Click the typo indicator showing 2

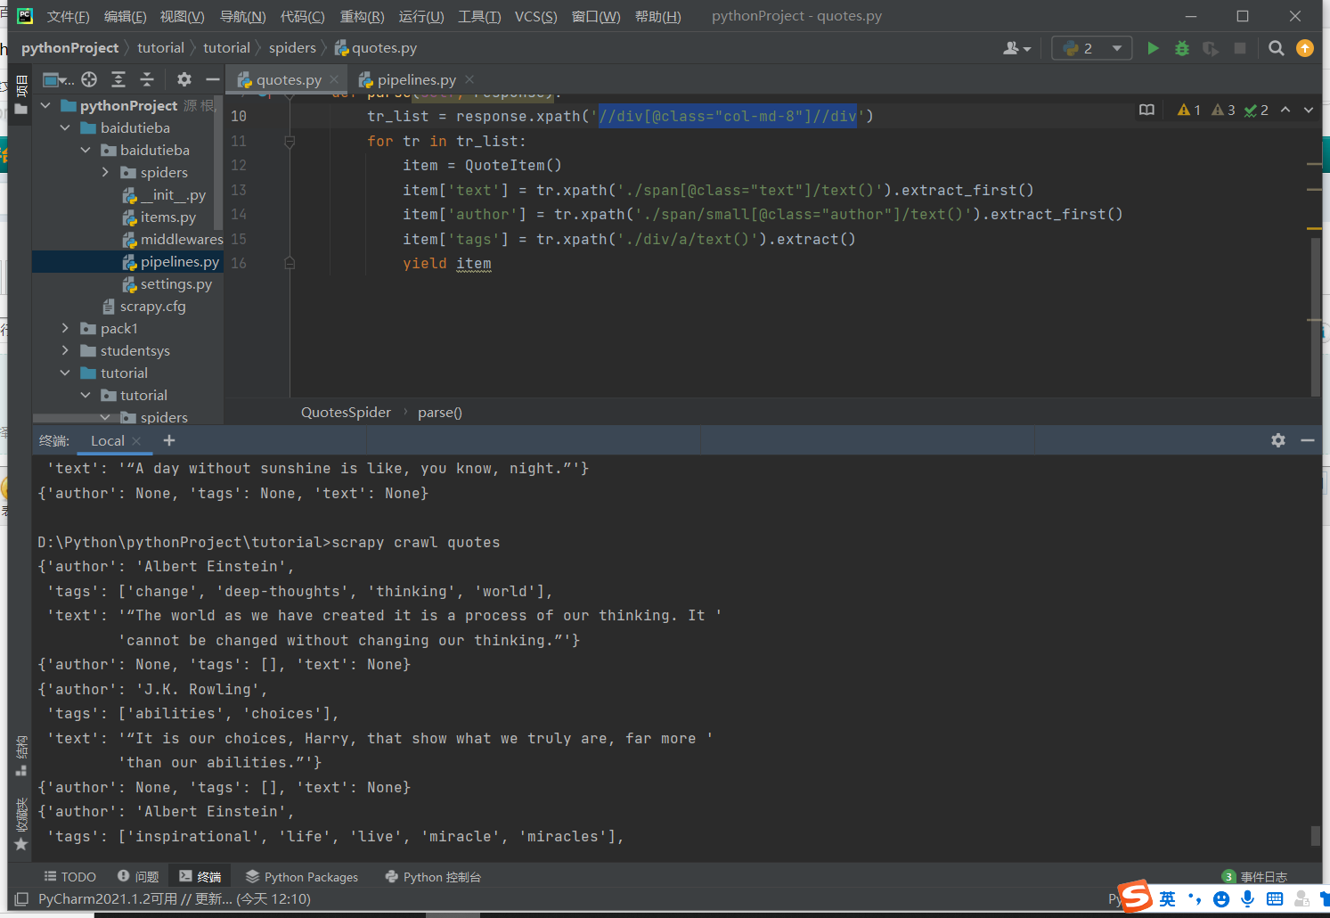1256,110
